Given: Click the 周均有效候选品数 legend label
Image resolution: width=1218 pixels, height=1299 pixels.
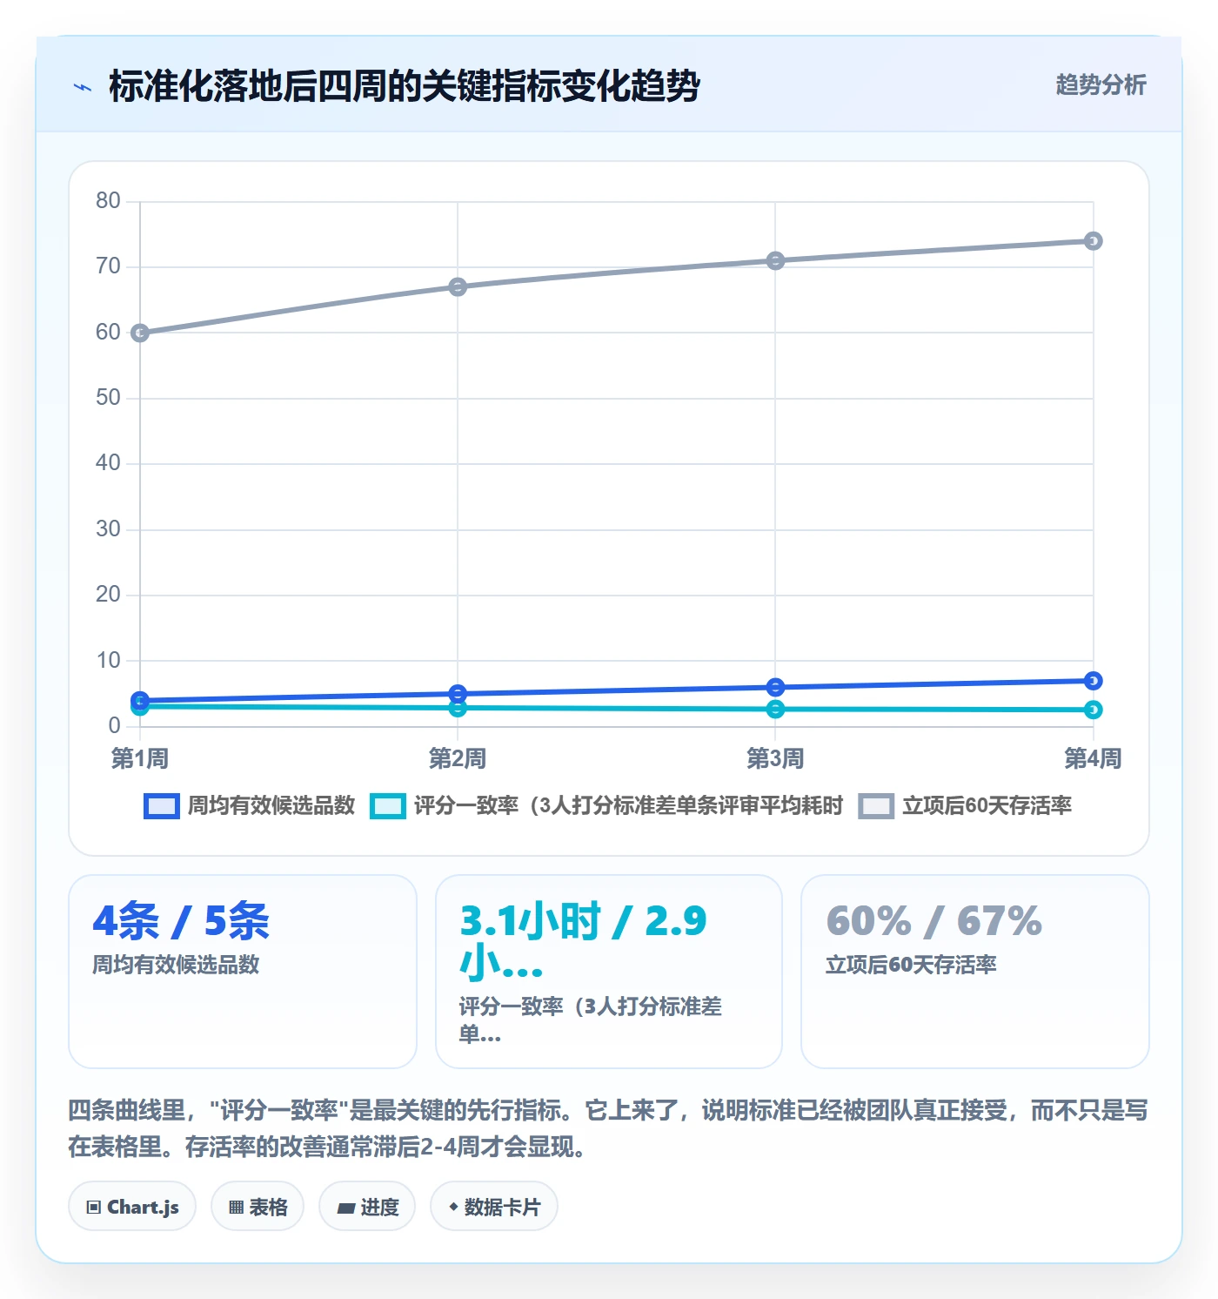Looking at the screenshot, I should point(271,806).
